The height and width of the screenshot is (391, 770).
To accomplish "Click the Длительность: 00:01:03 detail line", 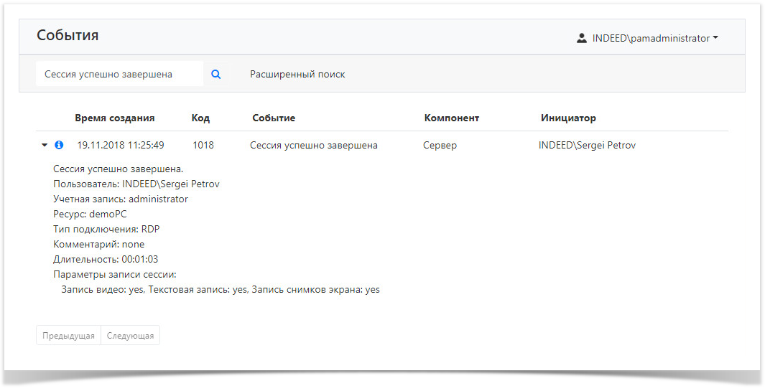I will [106, 259].
